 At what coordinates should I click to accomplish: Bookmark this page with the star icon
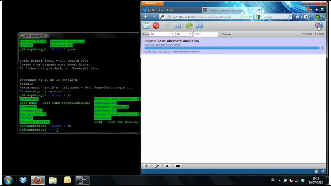(241, 17)
